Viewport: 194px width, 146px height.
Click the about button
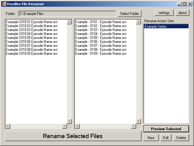click(x=182, y=13)
